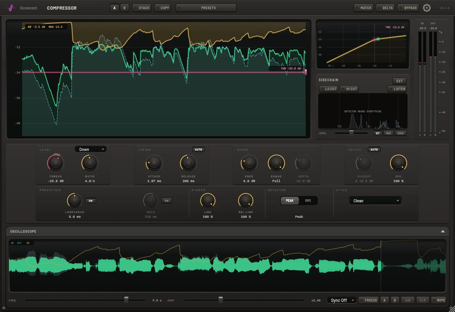Click oscilloscope snapshot B button

[x=395, y=300]
